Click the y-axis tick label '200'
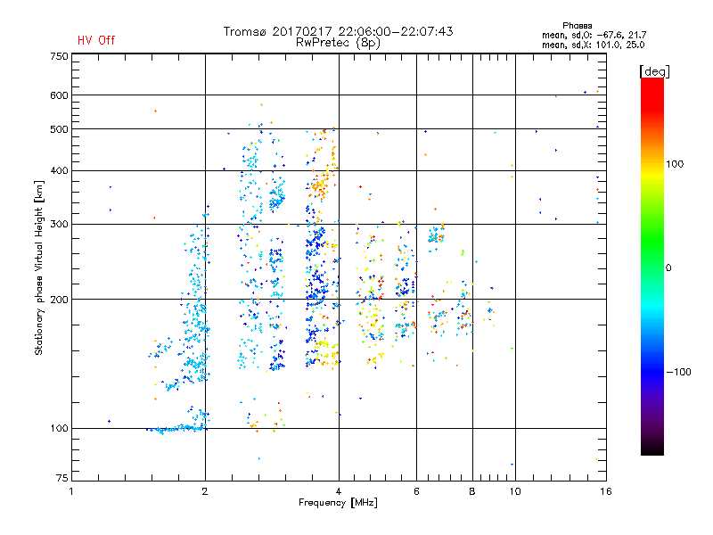Image resolution: width=713 pixels, height=535 pixels. 59,300
